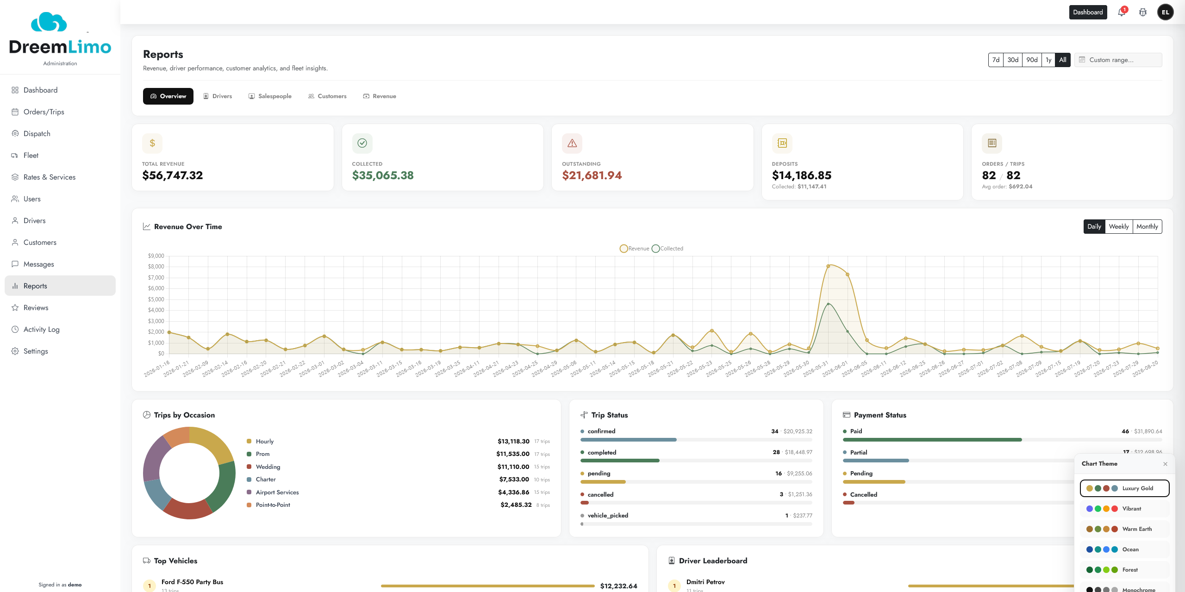The height and width of the screenshot is (592, 1185).
Task: Click the Trips by Occasion pie icon
Action: click(147, 415)
